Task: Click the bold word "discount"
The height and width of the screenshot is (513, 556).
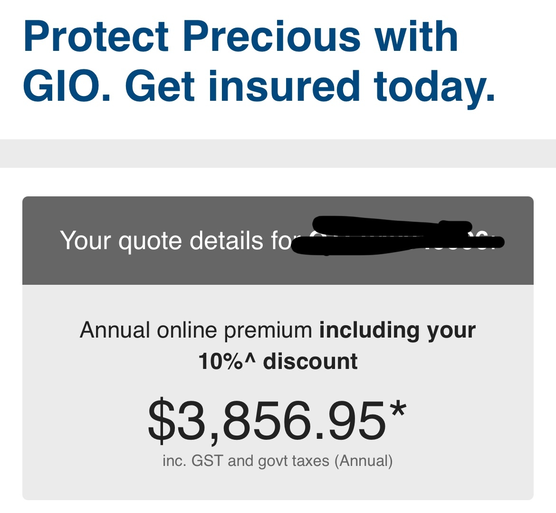Action: (310, 361)
